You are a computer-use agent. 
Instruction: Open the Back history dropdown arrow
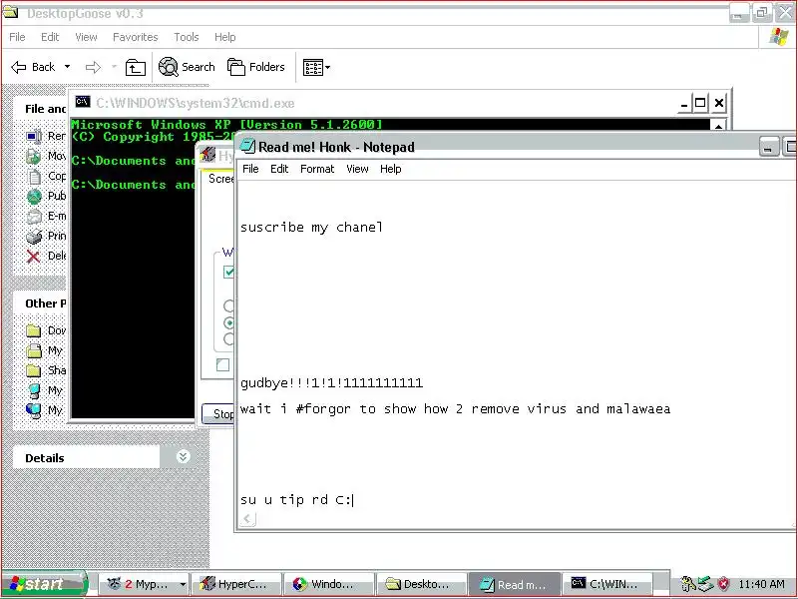point(67,67)
